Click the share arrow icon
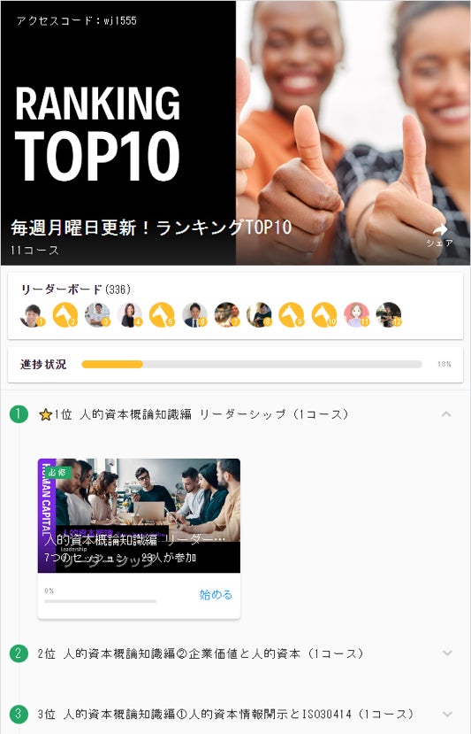471x734 pixels. click(x=440, y=229)
